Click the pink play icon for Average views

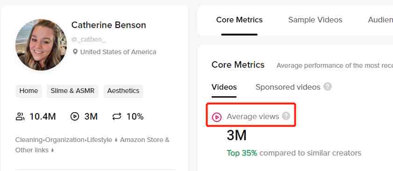[216, 117]
